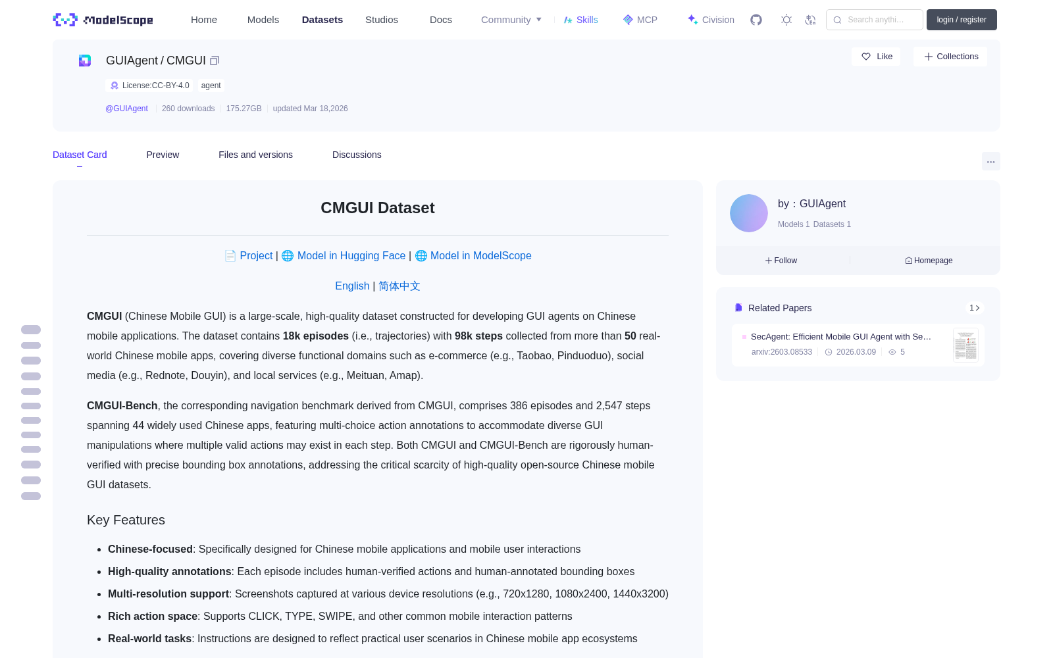Open Model in ModelScope link
The image size is (1053, 658).
481,255
